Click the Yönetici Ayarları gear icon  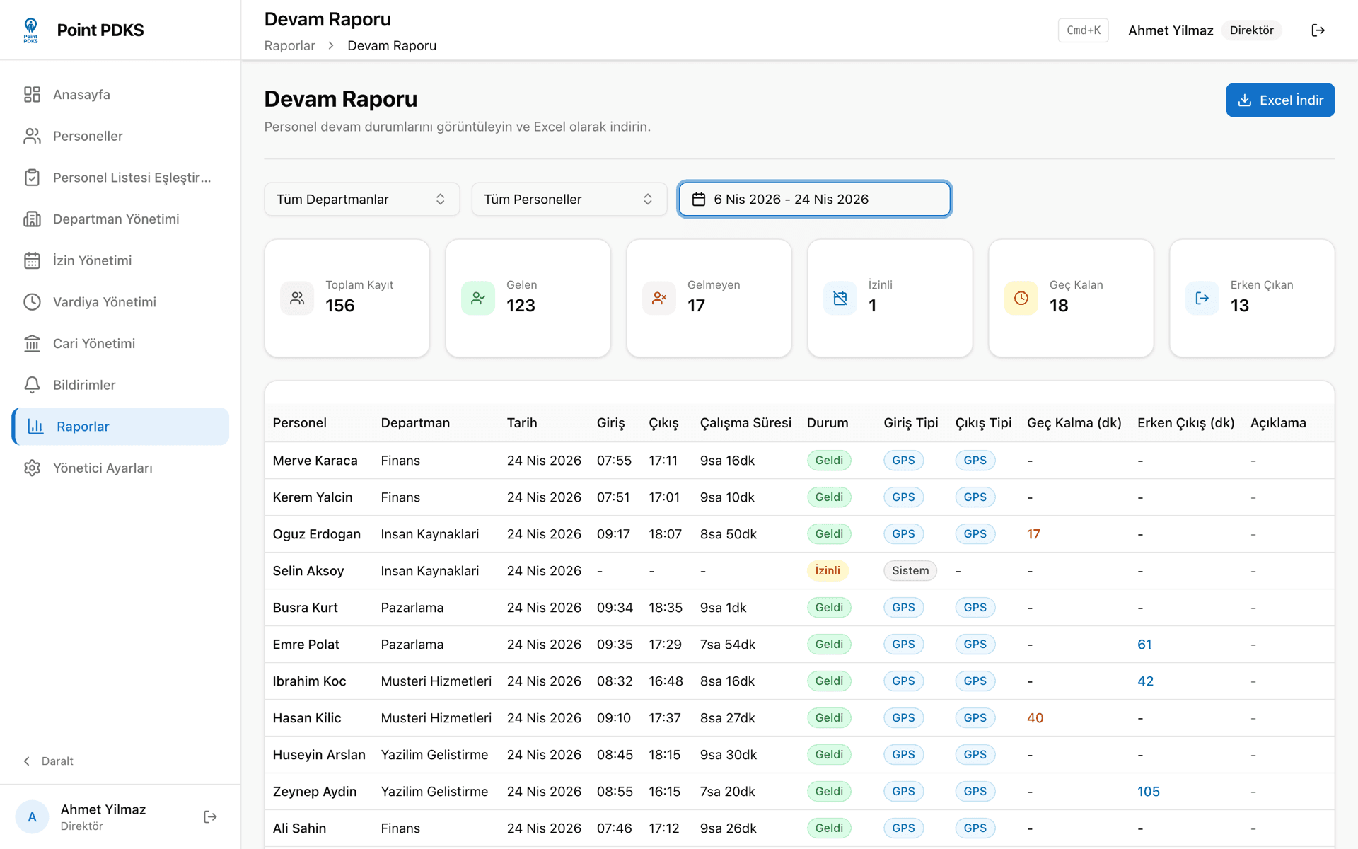pyautogui.click(x=32, y=468)
